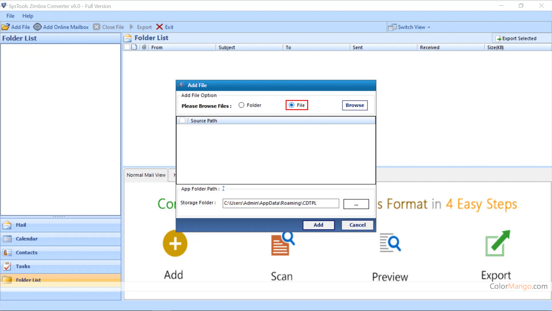Switch to Normal Mail View tab

[146, 175]
